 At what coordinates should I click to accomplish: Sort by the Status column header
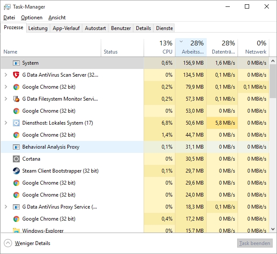[x=123, y=48]
